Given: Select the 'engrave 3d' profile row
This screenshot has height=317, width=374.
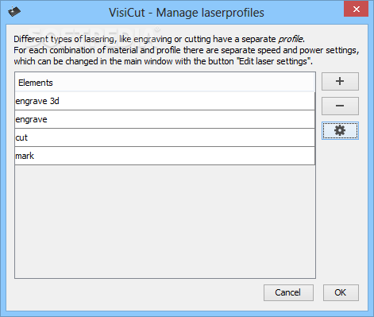Looking at the screenshot, I should coord(165,101).
